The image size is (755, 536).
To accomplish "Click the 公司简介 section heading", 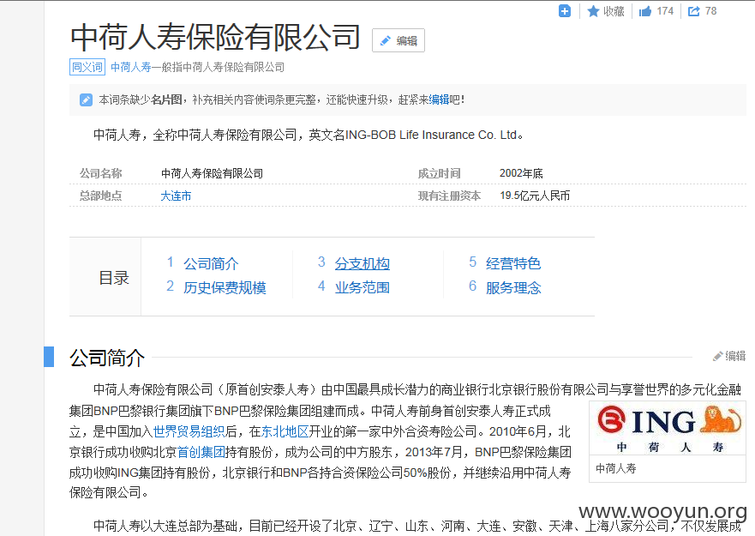I will pyautogui.click(x=107, y=358).
